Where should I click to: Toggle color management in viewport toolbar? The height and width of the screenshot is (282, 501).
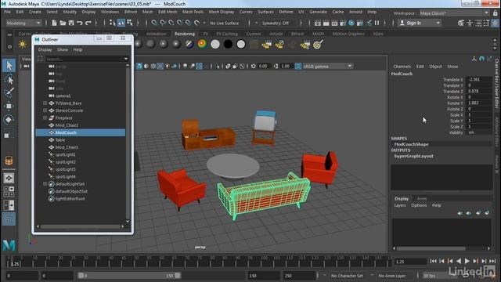pyautogui.click(x=297, y=66)
